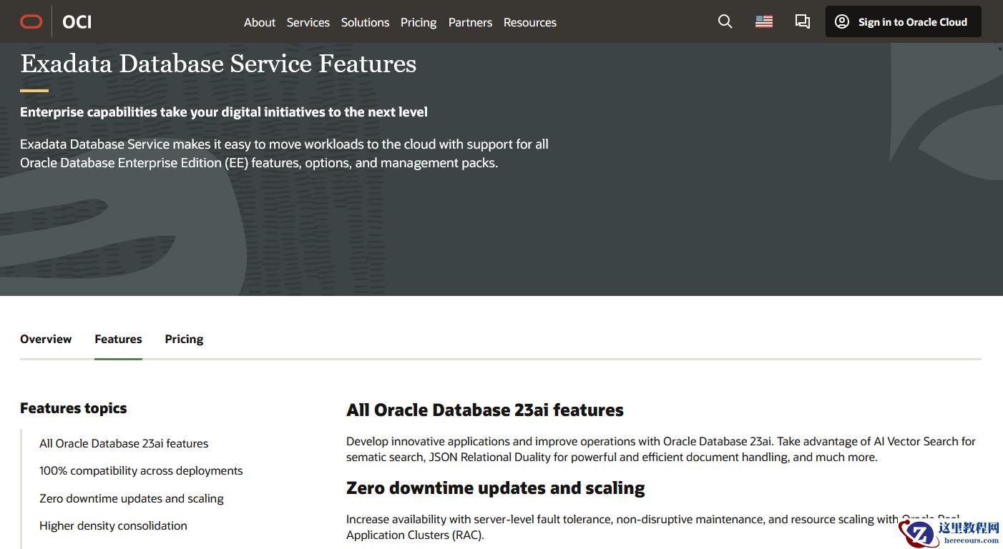Click the United States flag language selector

763,21
